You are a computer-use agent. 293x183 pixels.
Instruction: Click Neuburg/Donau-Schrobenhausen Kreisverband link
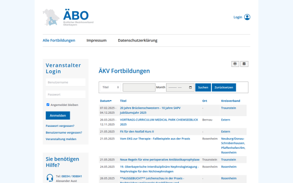click(233, 141)
